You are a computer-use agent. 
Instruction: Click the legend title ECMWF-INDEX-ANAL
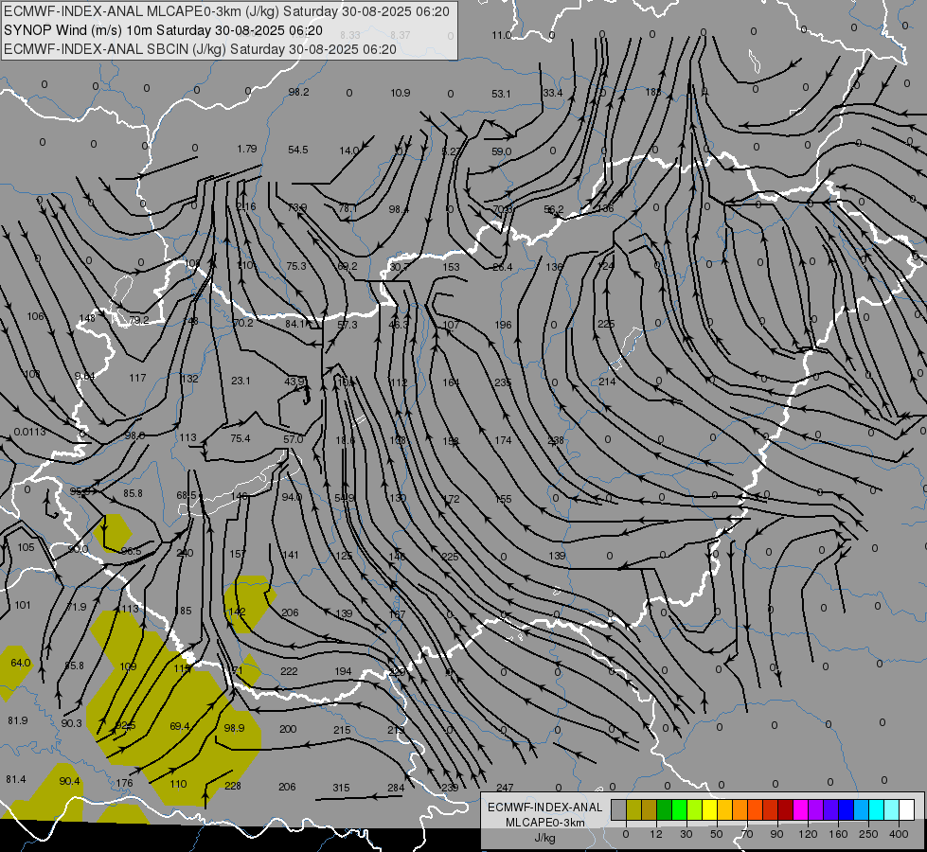[545, 808]
